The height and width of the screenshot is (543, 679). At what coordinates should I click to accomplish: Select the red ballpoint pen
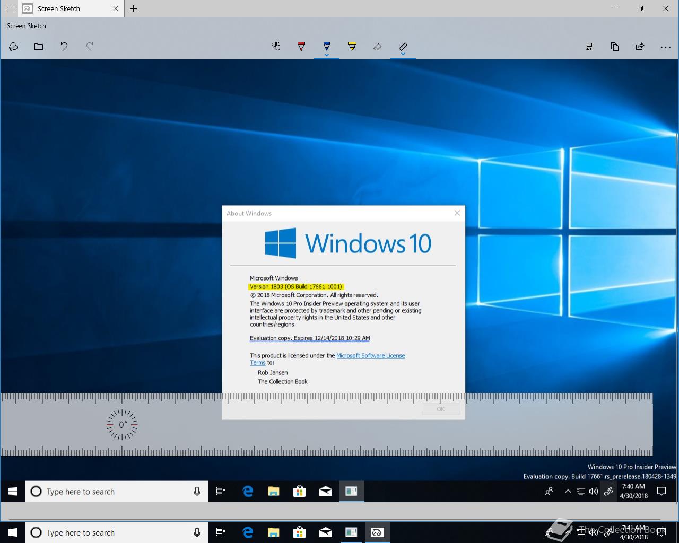pyautogui.click(x=301, y=47)
